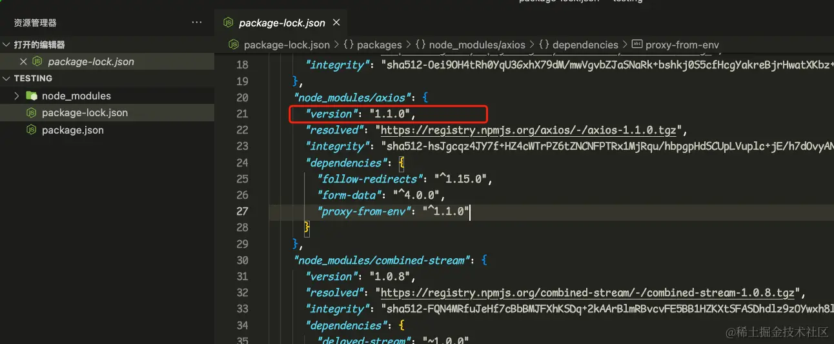Screen dimensions: 834x344
Task: Click the package-lock.json breadcrumb
Action: point(287,45)
